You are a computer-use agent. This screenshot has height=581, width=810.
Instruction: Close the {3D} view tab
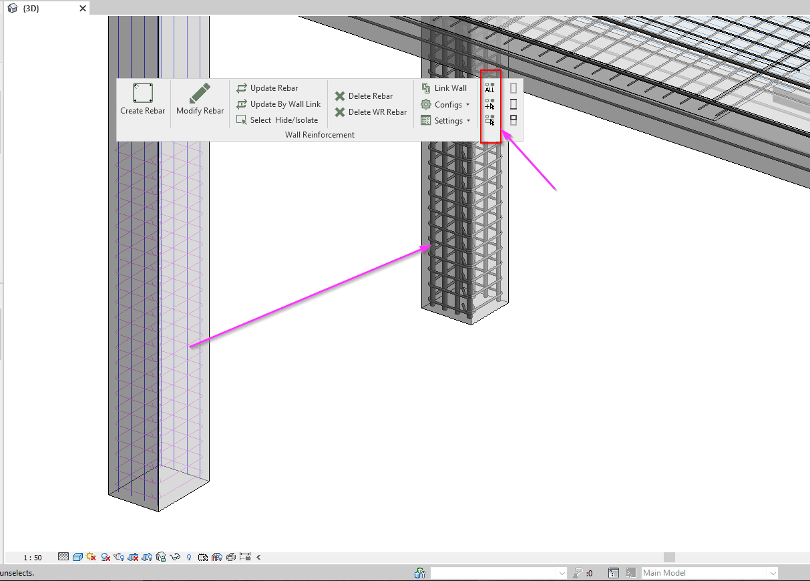point(83,9)
